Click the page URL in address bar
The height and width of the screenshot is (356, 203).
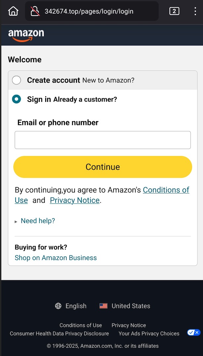[x=89, y=11]
